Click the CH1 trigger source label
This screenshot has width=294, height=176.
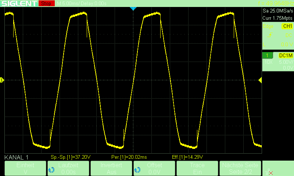click(x=287, y=26)
